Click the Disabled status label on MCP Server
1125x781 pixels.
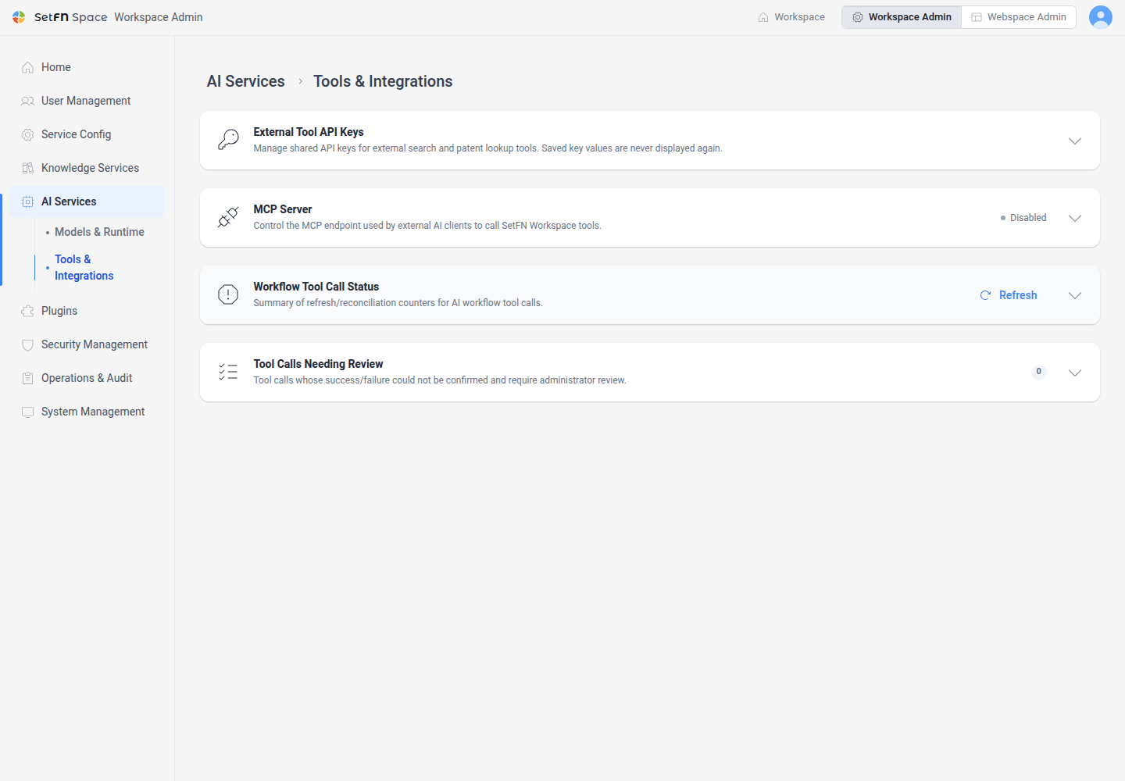click(x=1023, y=218)
